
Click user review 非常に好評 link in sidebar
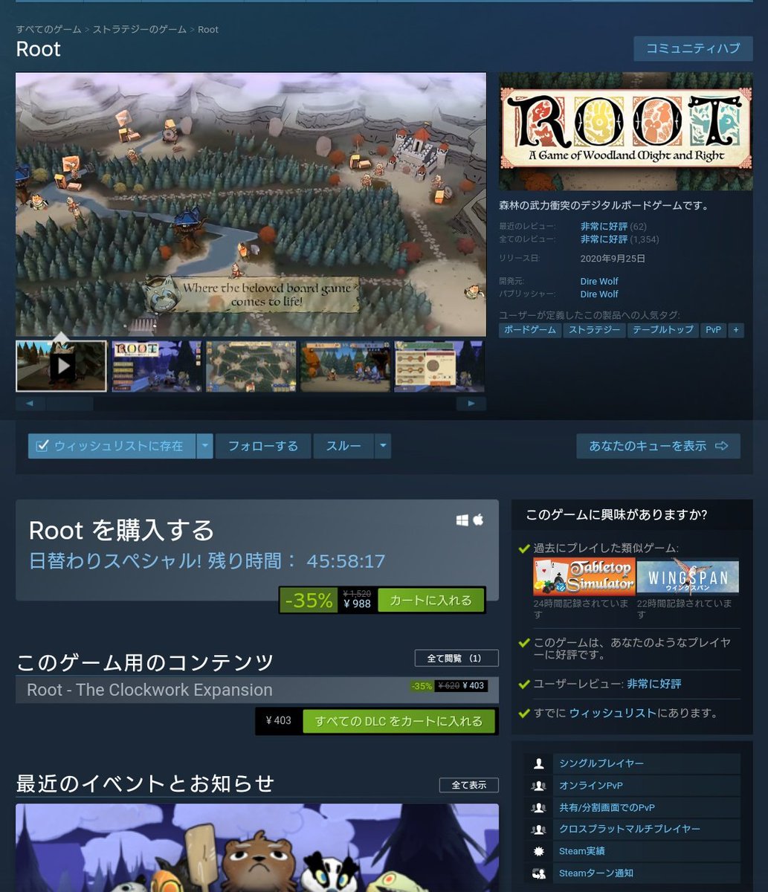654,684
